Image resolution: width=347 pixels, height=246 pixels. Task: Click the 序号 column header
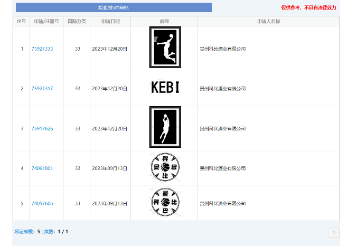[x=21, y=21]
